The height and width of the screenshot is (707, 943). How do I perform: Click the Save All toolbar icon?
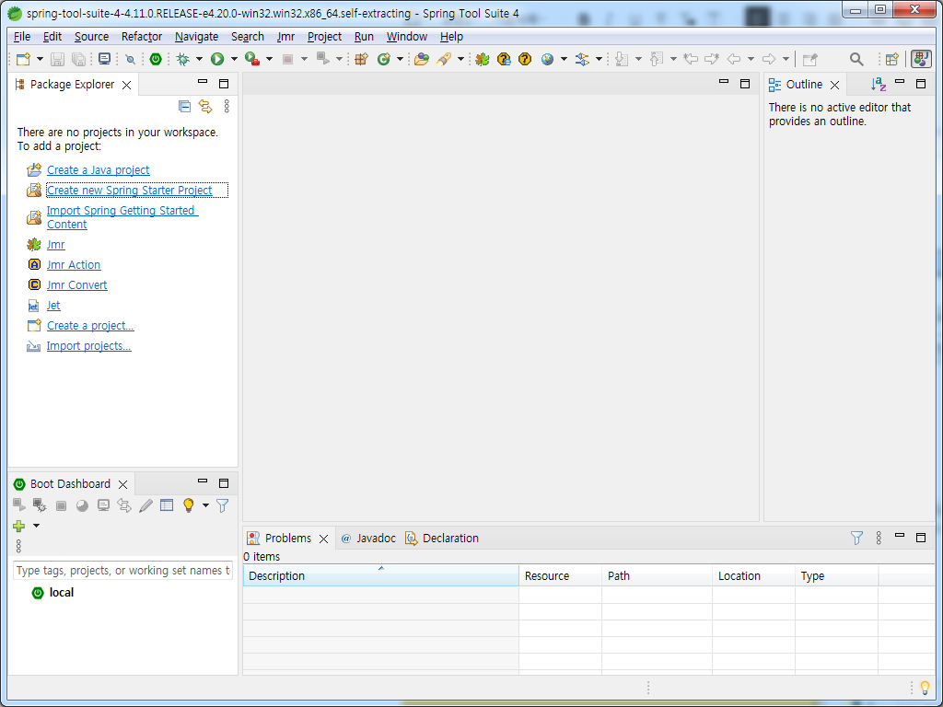tap(78, 59)
